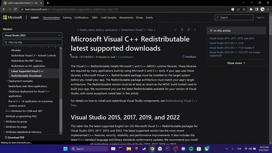
Task: Expand Attributes alphabetical reference node
Action: point(4,132)
